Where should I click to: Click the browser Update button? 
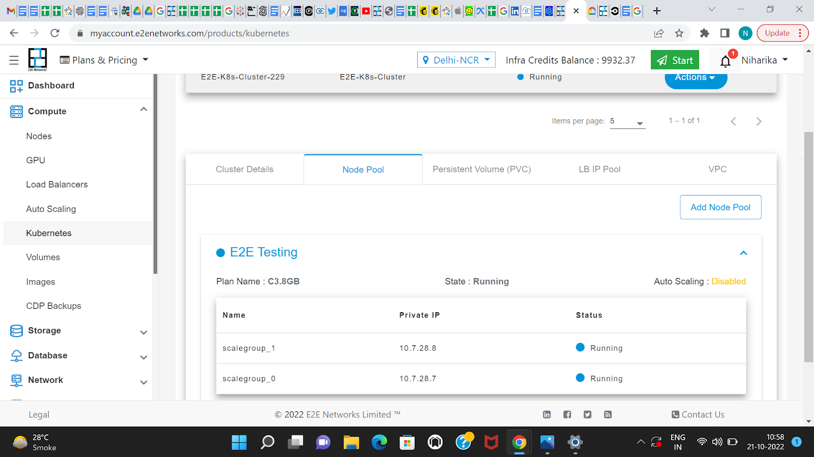[x=782, y=33]
